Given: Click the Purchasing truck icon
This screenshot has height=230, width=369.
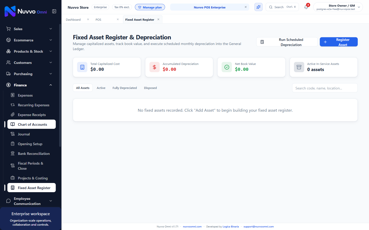Looking at the screenshot, I should click(x=8, y=74).
